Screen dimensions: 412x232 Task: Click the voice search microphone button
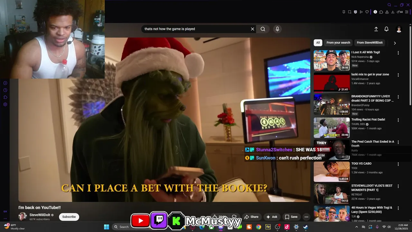coord(277,29)
